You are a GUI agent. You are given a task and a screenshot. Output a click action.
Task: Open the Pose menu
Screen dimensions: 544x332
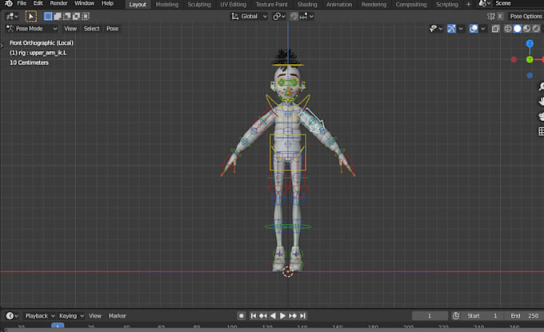tap(113, 29)
